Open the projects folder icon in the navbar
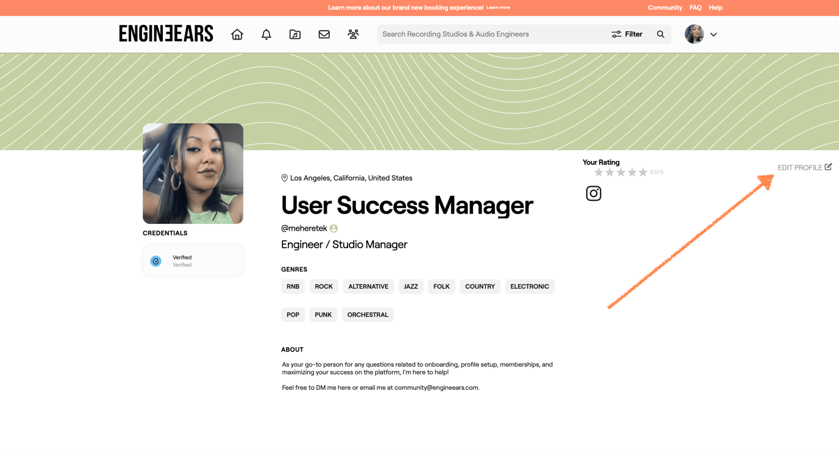 [295, 34]
